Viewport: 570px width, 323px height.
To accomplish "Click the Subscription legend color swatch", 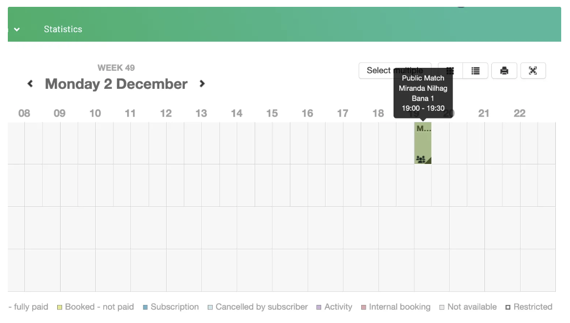I will pyautogui.click(x=145, y=307).
